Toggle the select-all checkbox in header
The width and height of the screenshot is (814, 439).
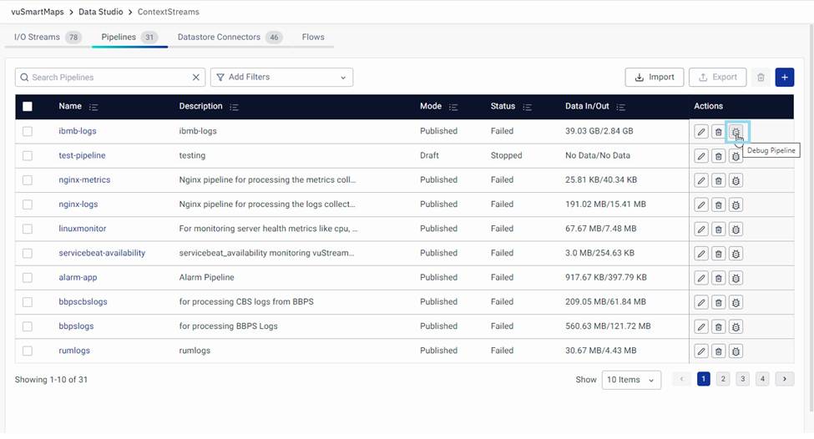click(x=28, y=107)
